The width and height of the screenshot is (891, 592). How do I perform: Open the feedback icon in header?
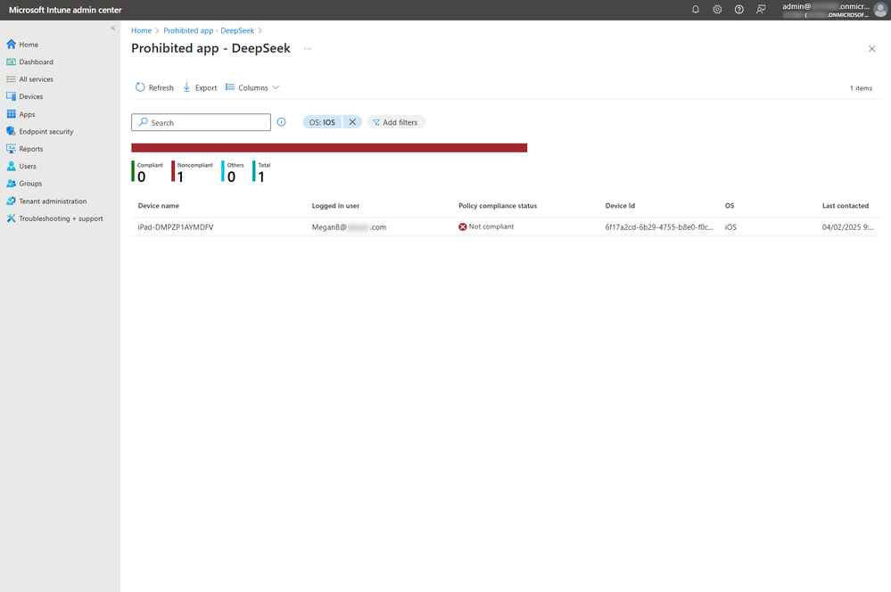pos(761,10)
